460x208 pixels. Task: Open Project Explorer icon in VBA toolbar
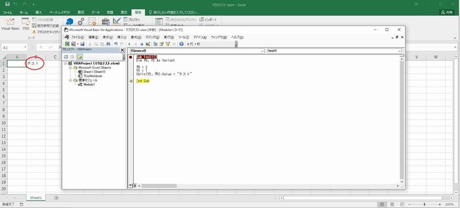[x=155, y=44]
